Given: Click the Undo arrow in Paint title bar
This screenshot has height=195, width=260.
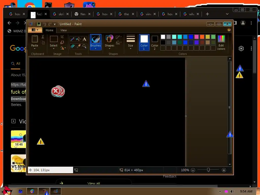Looking at the screenshot, I should 44,24.
